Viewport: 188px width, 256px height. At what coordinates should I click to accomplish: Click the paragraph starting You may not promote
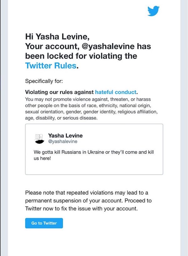(91, 109)
